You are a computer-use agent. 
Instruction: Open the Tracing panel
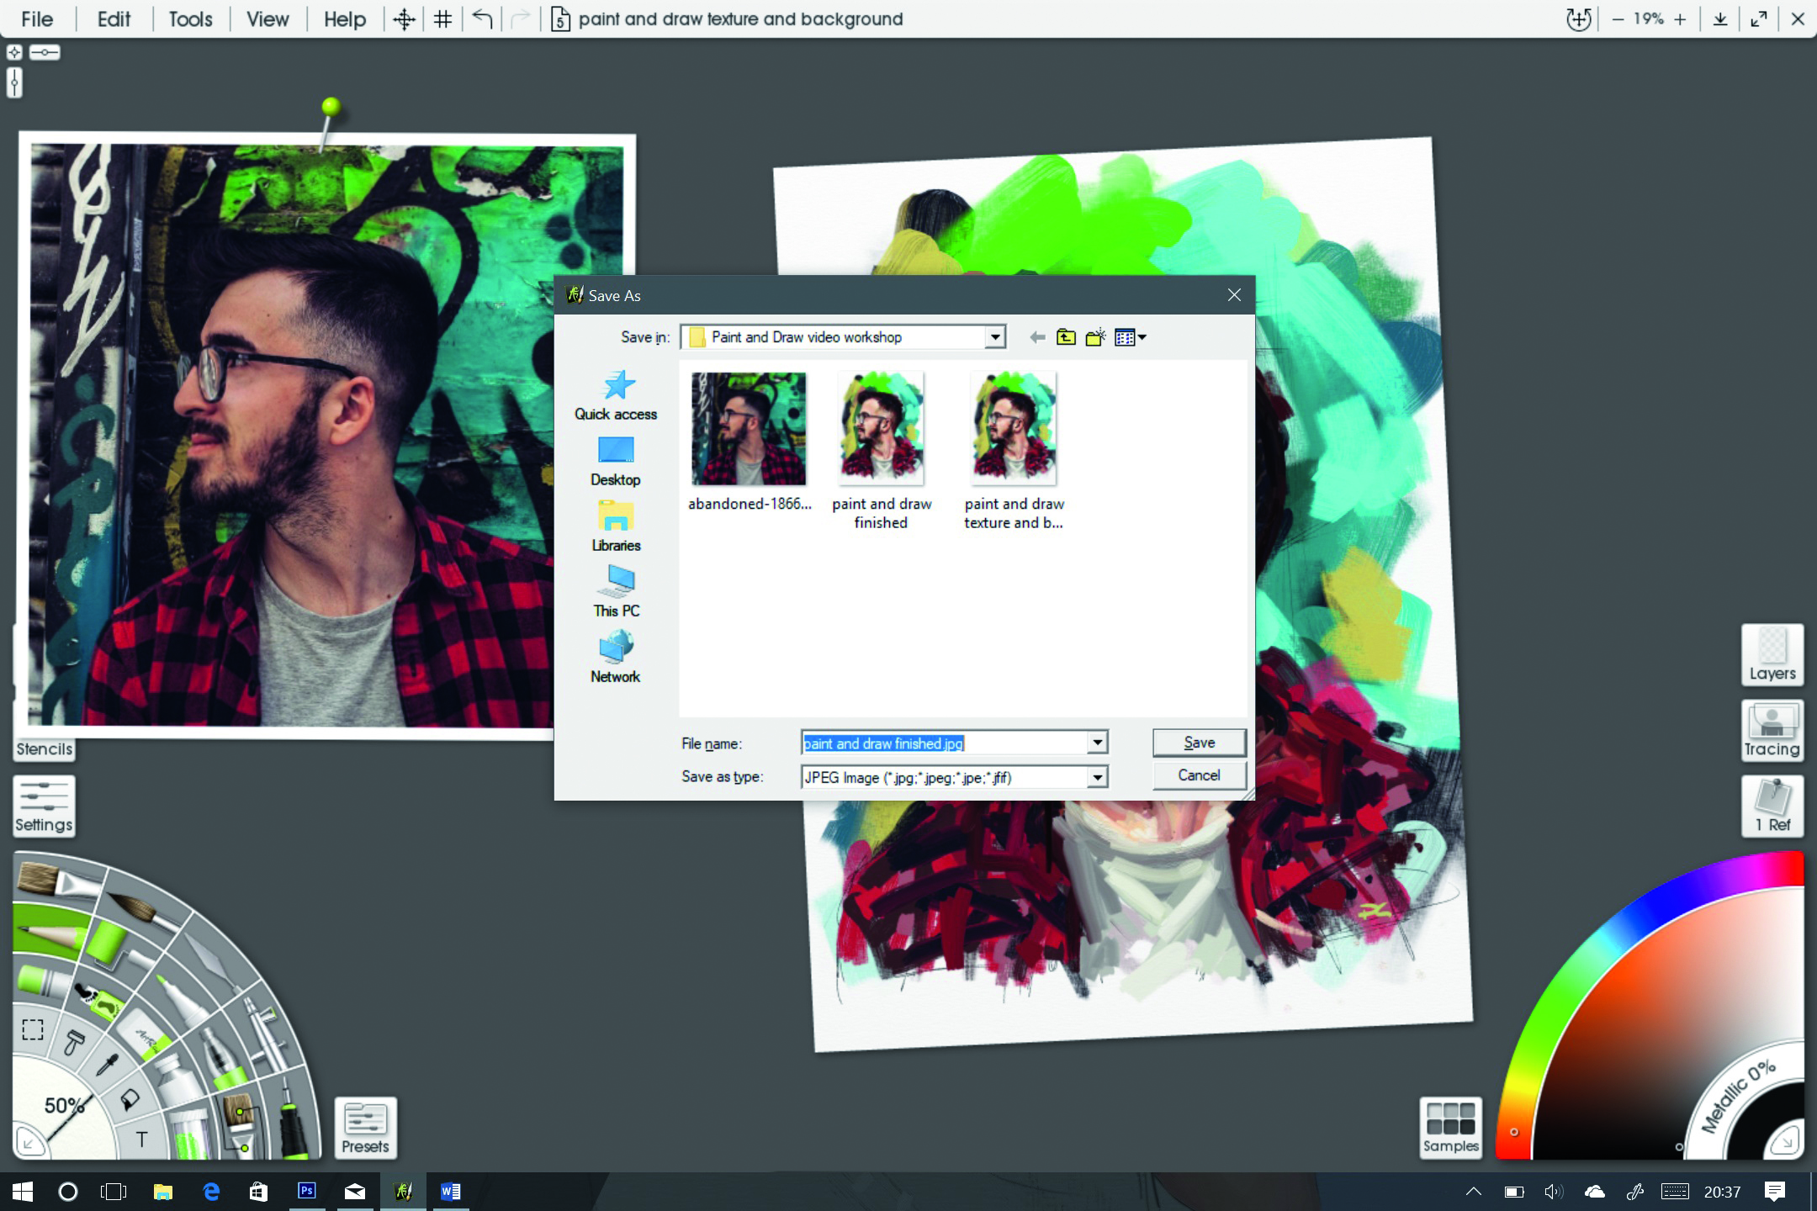pyautogui.click(x=1772, y=731)
